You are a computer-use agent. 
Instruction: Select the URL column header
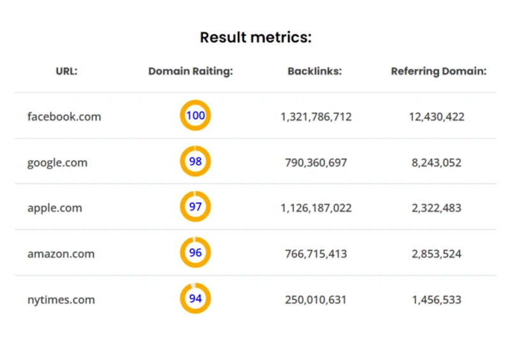click(x=67, y=71)
